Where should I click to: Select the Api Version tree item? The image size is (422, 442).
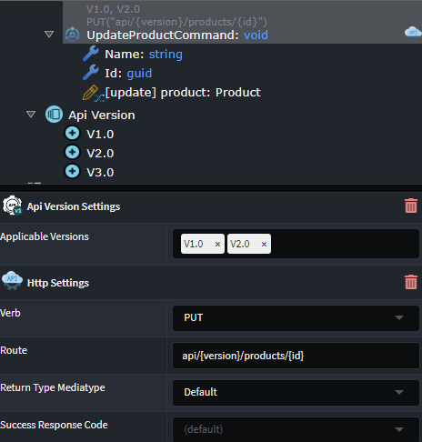(102, 115)
